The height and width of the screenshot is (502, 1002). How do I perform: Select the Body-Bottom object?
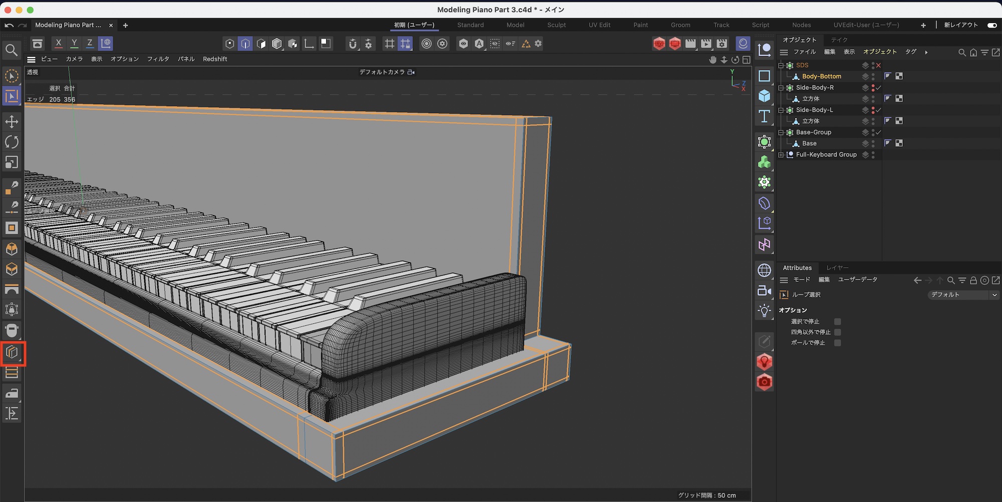tap(821, 77)
